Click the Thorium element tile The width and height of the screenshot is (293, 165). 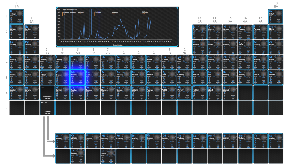click(78, 156)
